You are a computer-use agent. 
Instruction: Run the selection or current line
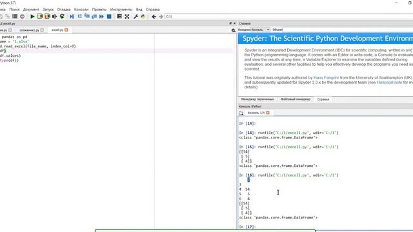tap(54, 17)
